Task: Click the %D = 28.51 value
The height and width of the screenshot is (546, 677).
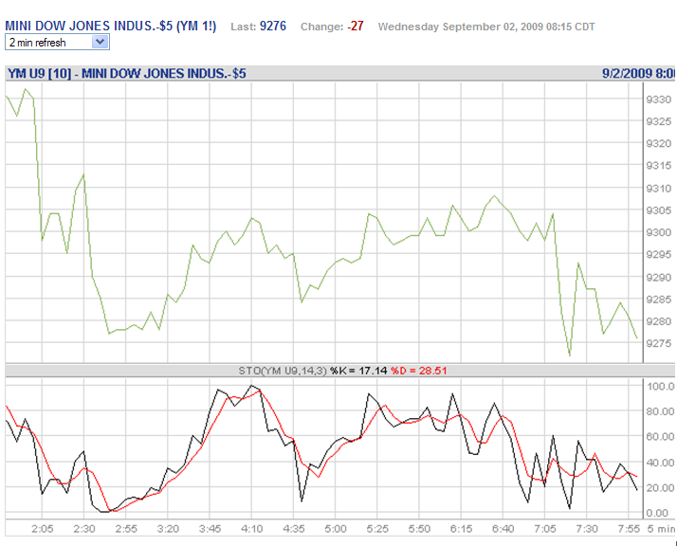Action: [419, 371]
